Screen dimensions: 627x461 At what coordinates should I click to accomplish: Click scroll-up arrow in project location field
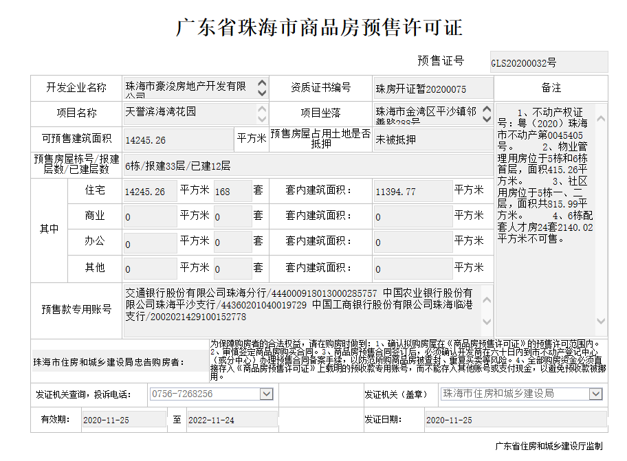coord(487,109)
